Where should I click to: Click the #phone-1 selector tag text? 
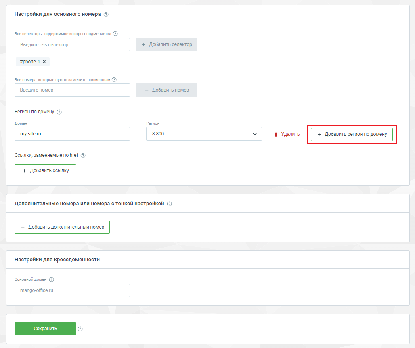point(30,62)
